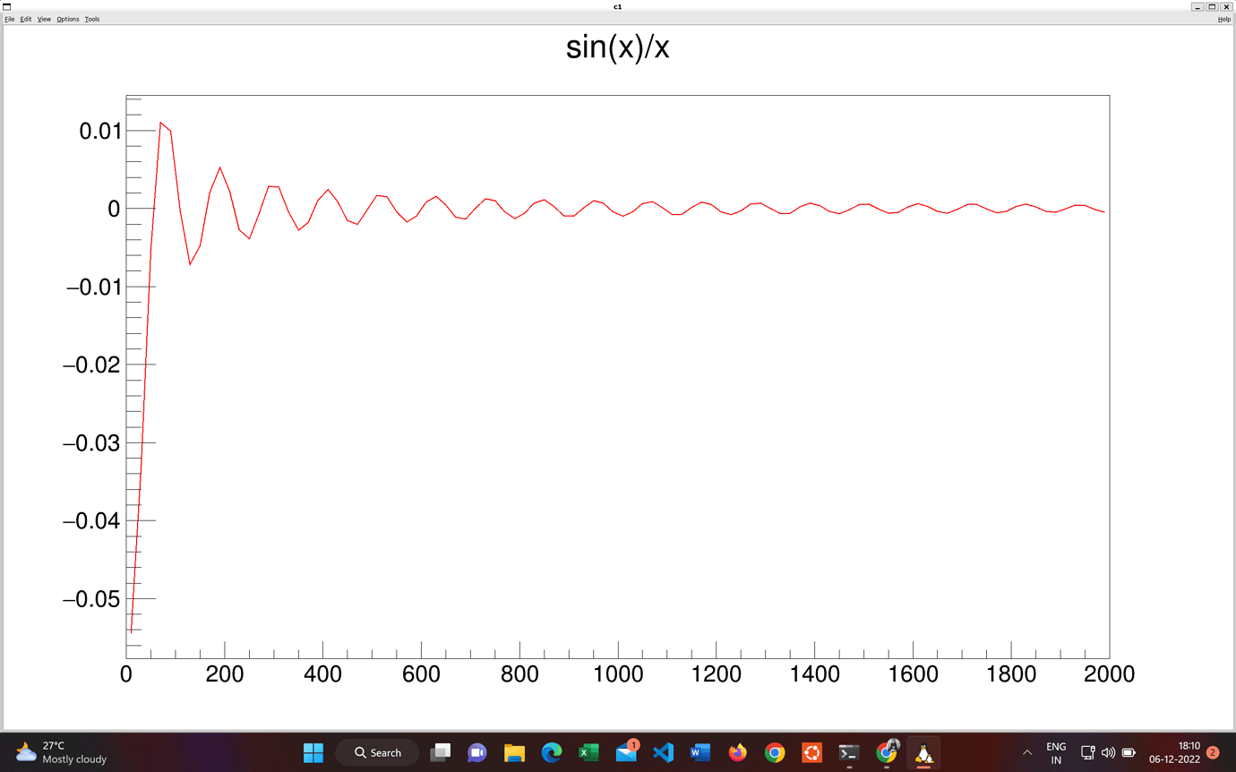Click the Search box in the taskbar
Screen dimensions: 1236x772
pyautogui.click(x=376, y=752)
